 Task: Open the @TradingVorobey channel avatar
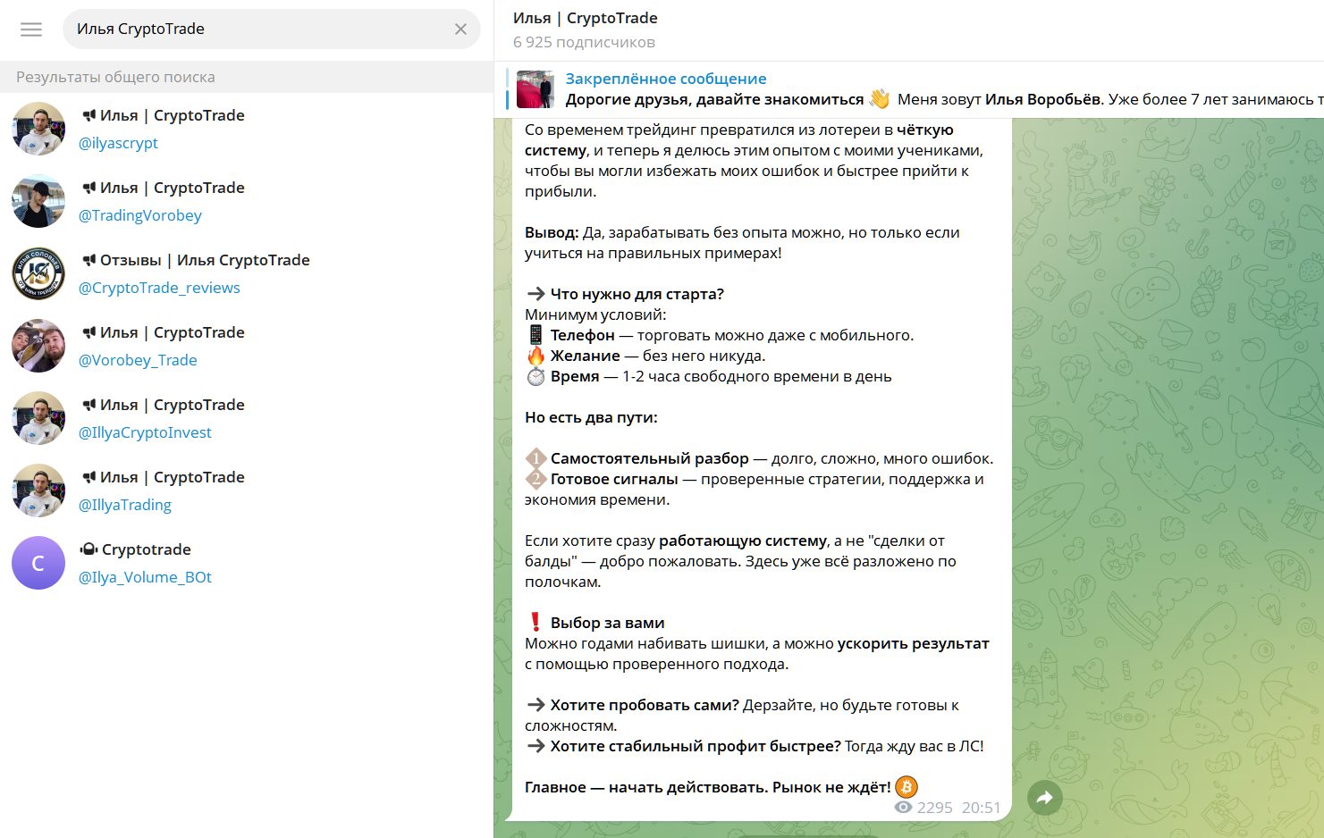(38, 201)
